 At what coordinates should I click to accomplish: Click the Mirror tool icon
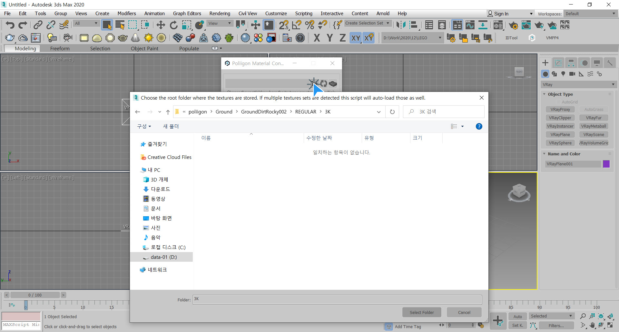pyautogui.click(x=401, y=25)
